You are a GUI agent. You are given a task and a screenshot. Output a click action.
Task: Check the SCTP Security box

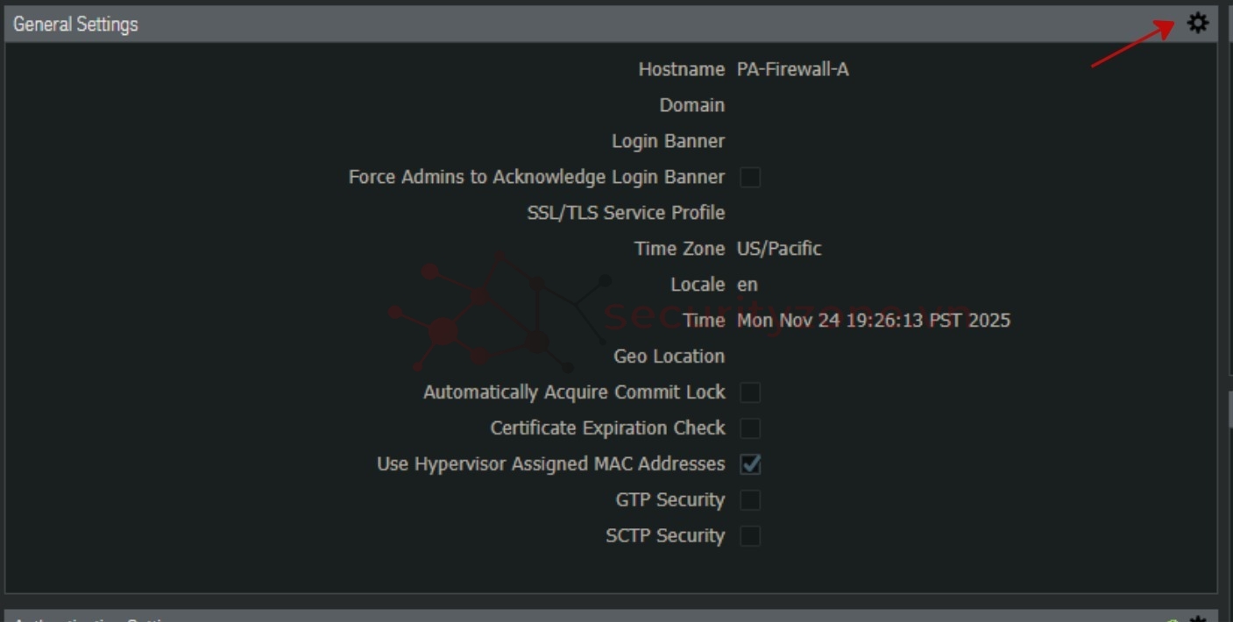(750, 536)
